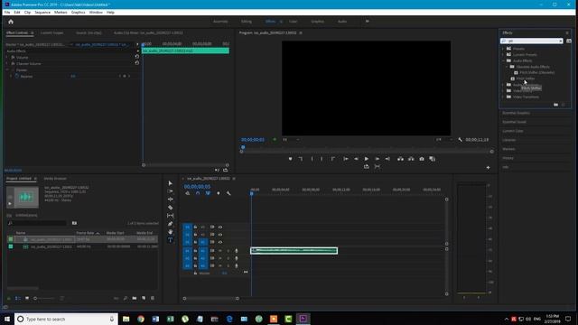The image size is (578, 325).
Task: Click the Home icon
Action: (x=11, y=22)
